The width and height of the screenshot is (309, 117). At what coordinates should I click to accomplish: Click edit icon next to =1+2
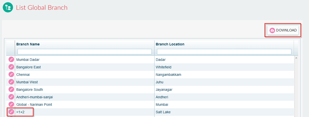(11, 112)
